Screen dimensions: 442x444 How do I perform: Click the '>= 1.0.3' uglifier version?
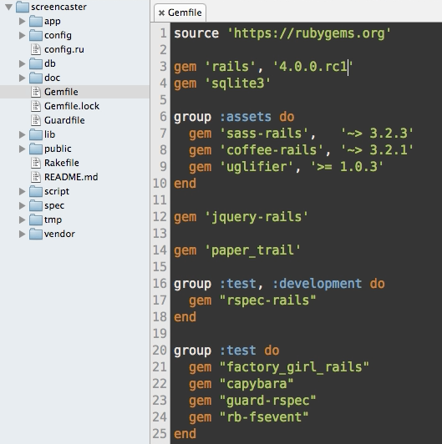point(347,167)
